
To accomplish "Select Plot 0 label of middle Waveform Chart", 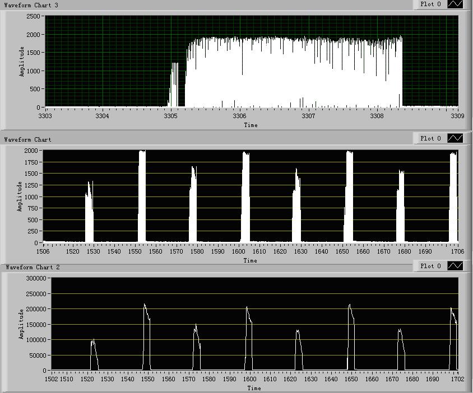I will 431,138.
